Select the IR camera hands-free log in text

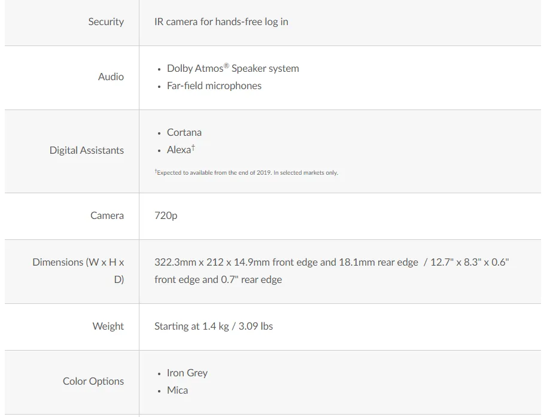[221, 22]
